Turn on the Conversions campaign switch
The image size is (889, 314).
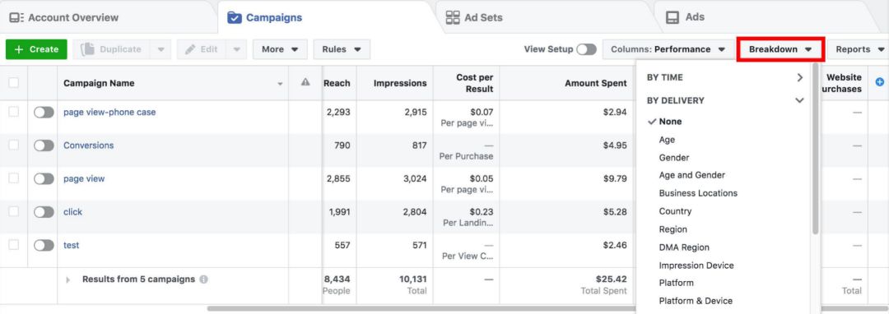pyautogui.click(x=44, y=146)
